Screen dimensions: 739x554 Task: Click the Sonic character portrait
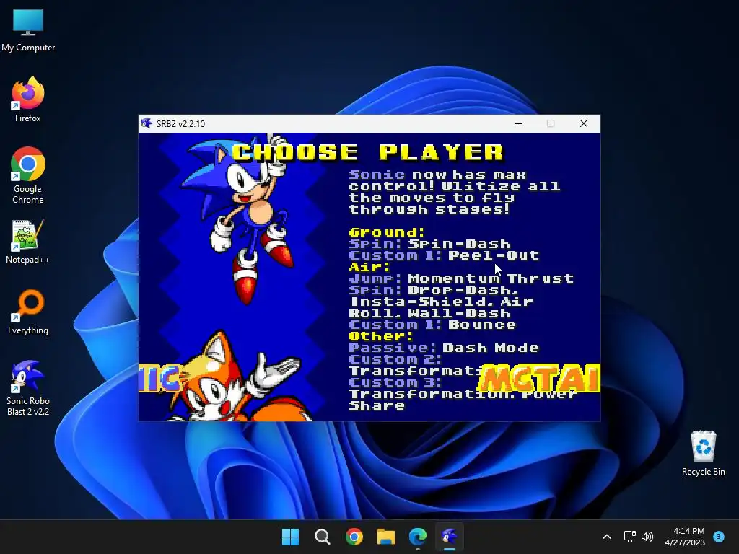coord(238,219)
